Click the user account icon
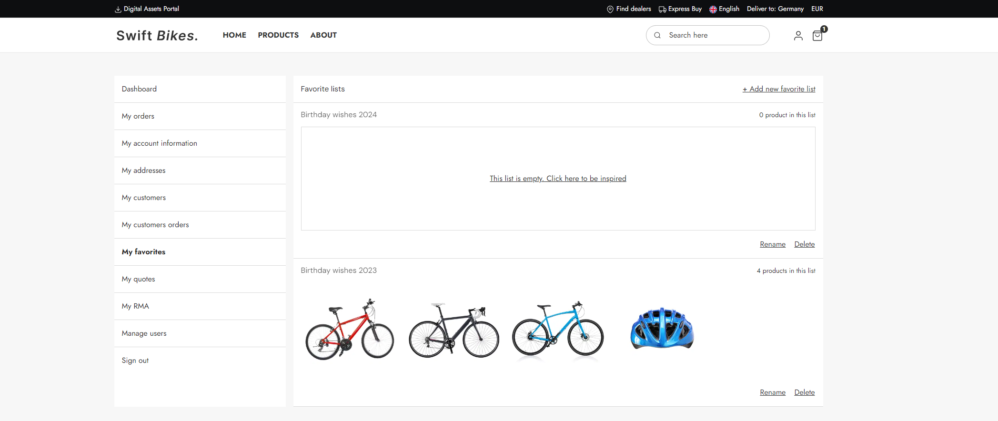Viewport: 998px width, 421px height. pyautogui.click(x=798, y=36)
